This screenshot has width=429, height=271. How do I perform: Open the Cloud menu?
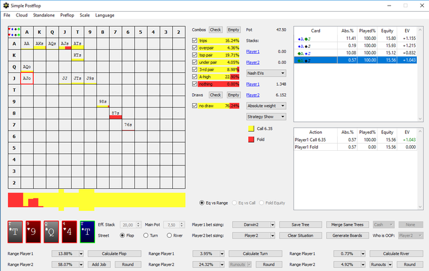pyautogui.click(x=21, y=15)
